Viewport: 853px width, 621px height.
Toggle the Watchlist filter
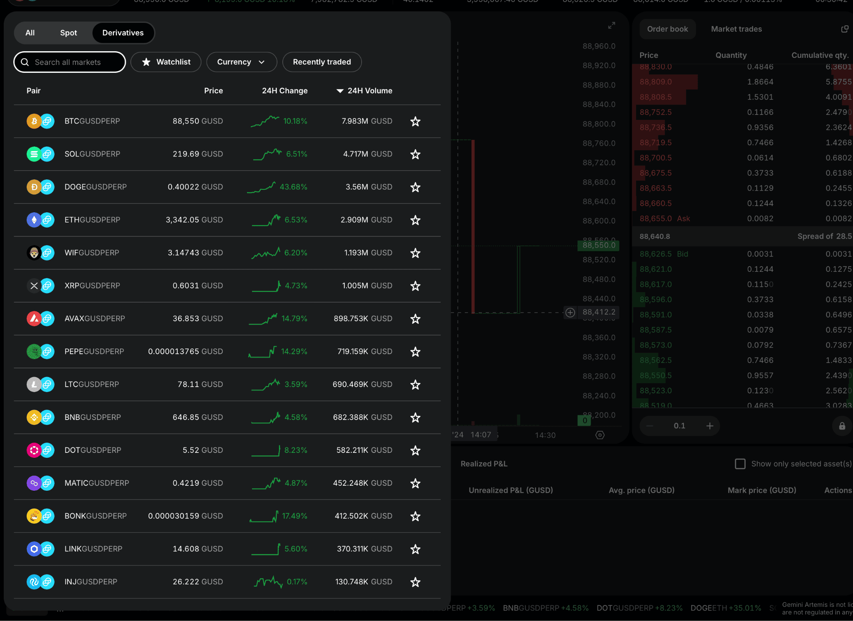tap(166, 62)
